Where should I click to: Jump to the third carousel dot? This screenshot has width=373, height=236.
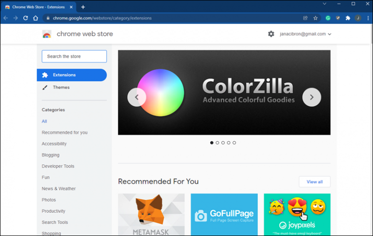click(223, 142)
